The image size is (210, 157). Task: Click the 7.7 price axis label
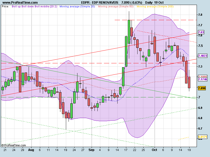click(x=200, y=25)
